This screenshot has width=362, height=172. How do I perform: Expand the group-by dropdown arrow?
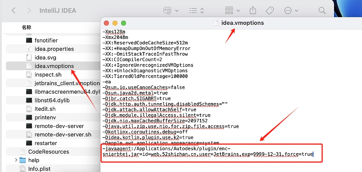click(x=238, y=11)
